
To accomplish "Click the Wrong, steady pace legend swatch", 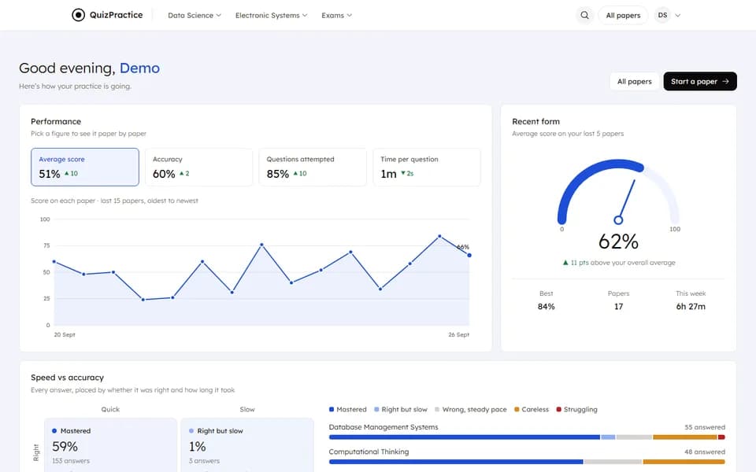I will point(437,409).
